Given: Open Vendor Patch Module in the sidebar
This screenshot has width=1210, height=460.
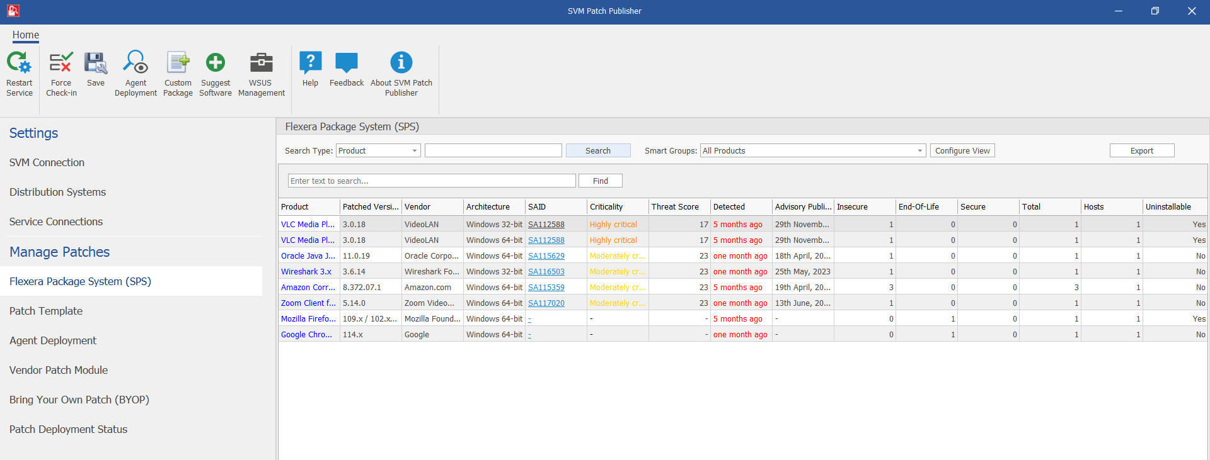Looking at the screenshot, I should tap(59, 370).
